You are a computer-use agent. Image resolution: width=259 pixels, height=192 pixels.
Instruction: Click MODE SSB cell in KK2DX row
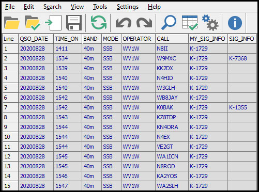click(112, 68)
